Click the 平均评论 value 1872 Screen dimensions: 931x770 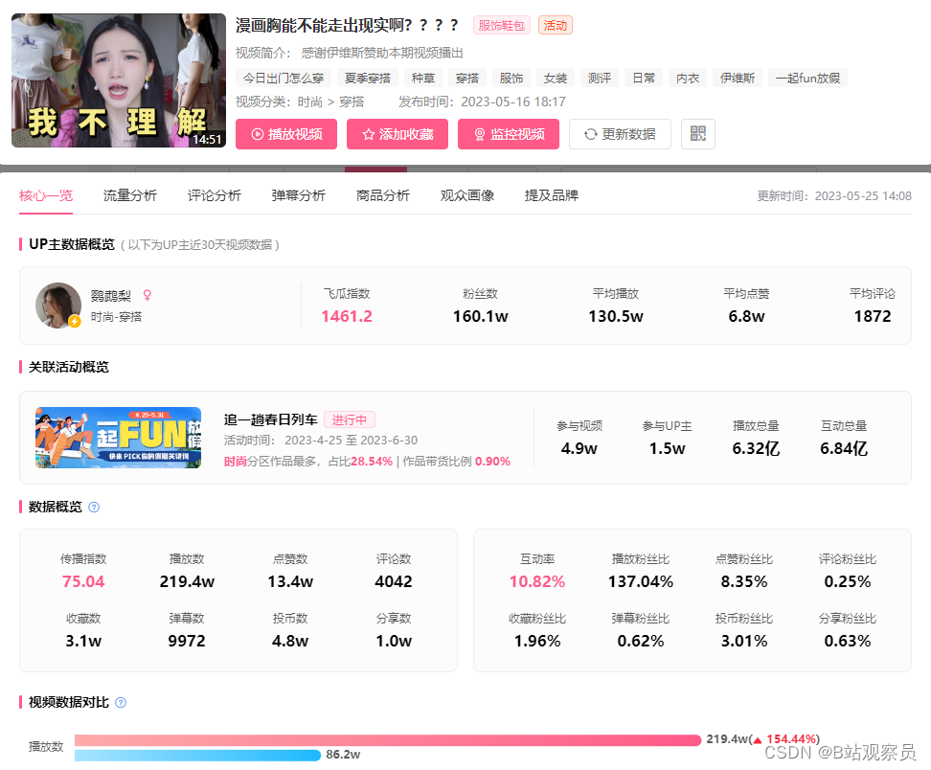tap(873, 316)
